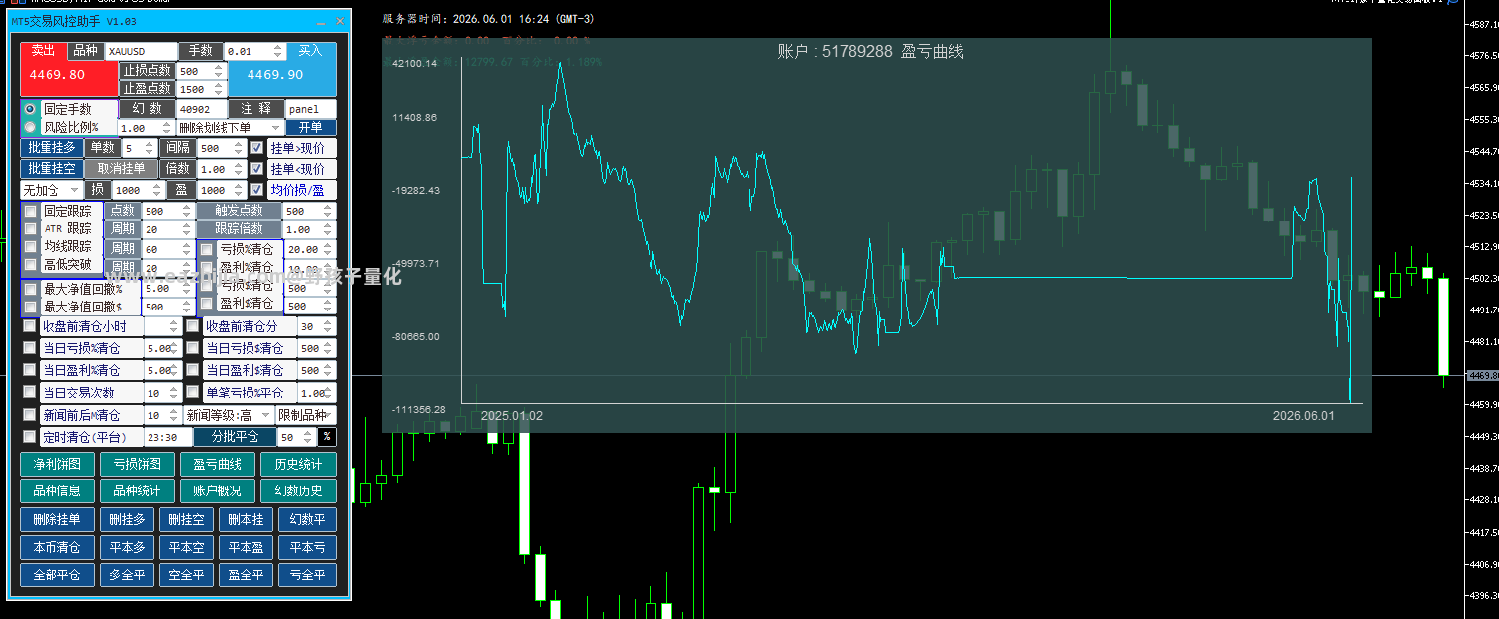Image resolution: width=1499 pixels, height=619 pixels.
Task: Click the 注释 panel text field
Action: click(311, 109)
